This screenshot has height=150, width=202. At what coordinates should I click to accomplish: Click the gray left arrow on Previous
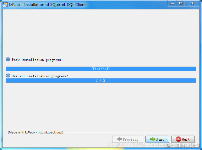coord(119,139)
